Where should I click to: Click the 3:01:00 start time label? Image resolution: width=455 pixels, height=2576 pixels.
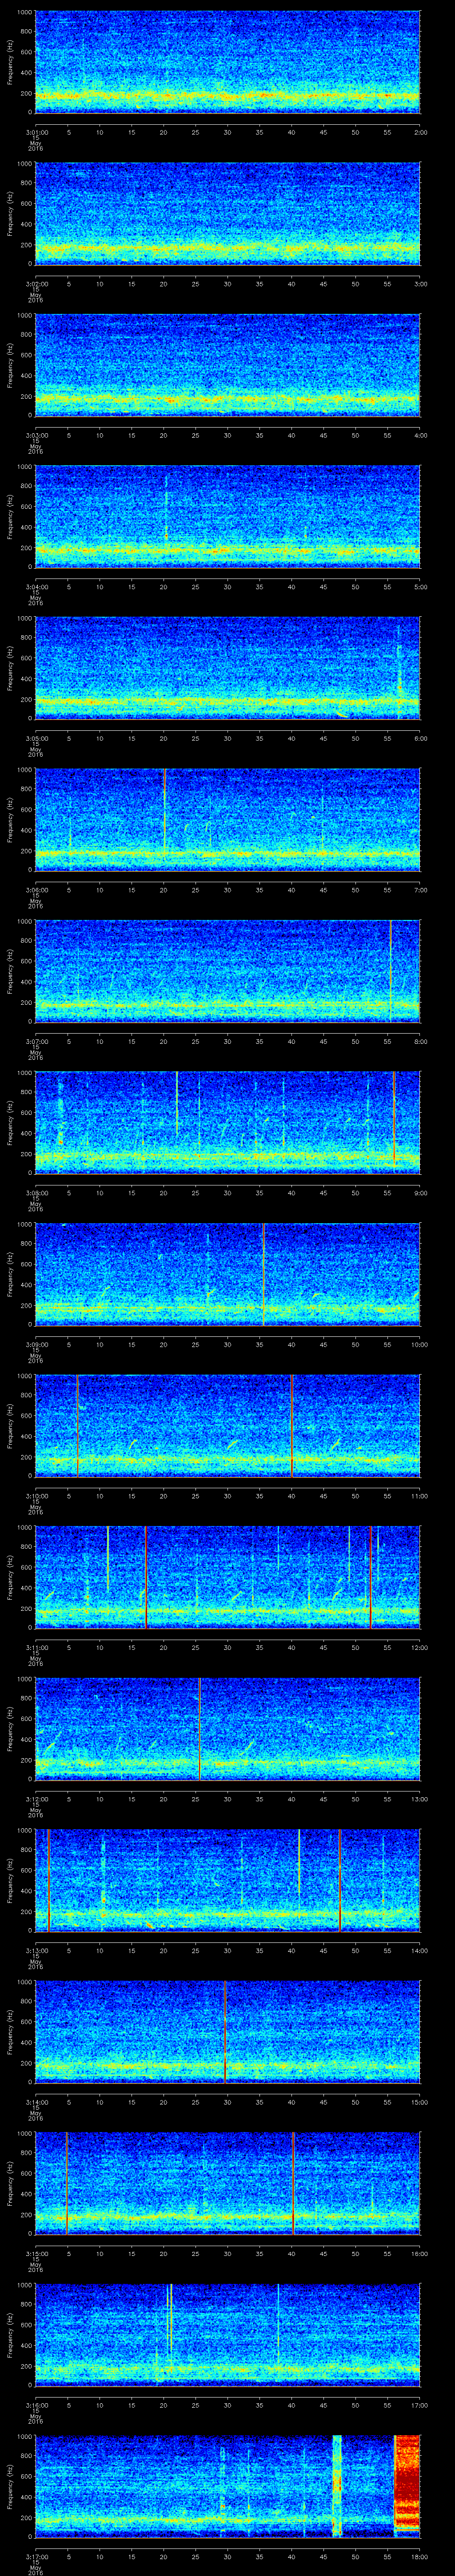click(37, 131)
